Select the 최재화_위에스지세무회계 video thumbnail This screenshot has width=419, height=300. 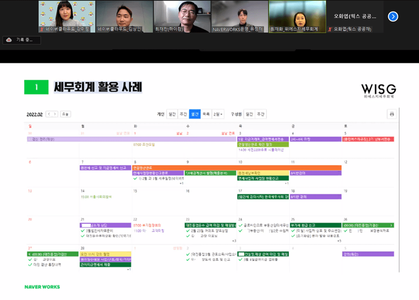(297, 17)
